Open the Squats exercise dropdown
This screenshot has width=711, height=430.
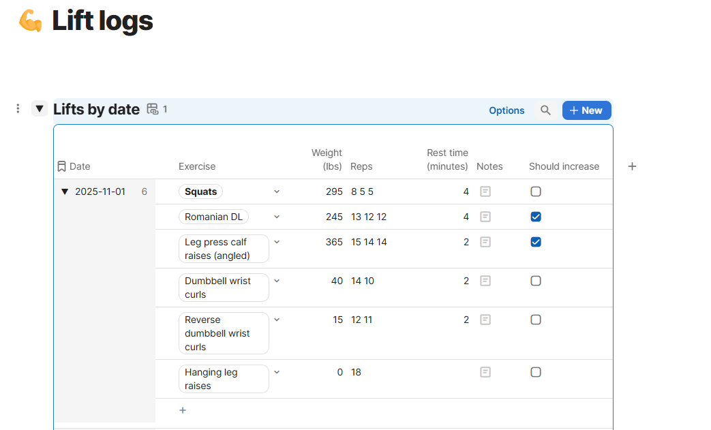[277, 191]
